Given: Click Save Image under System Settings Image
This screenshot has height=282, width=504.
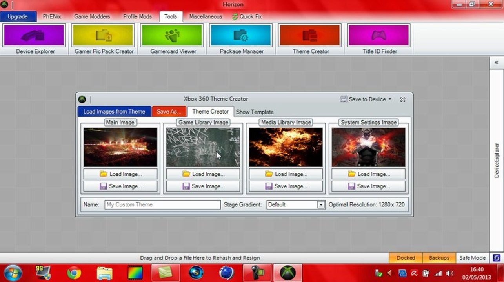Looking at the screenshot, I should [x=369, y=186].
